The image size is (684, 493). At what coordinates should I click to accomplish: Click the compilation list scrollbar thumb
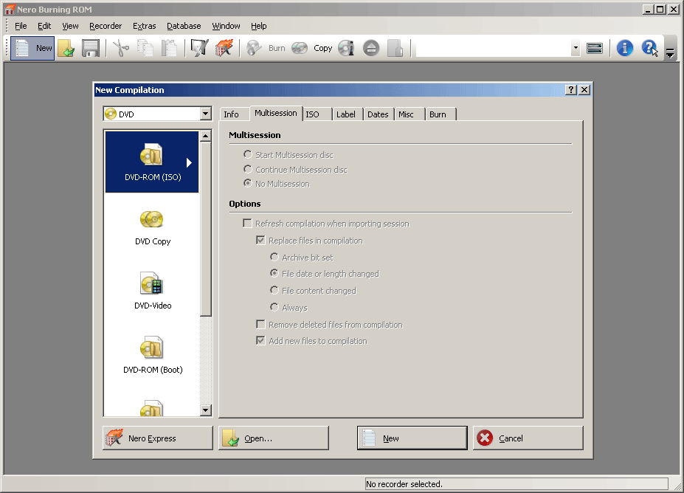tap(205, 229)
